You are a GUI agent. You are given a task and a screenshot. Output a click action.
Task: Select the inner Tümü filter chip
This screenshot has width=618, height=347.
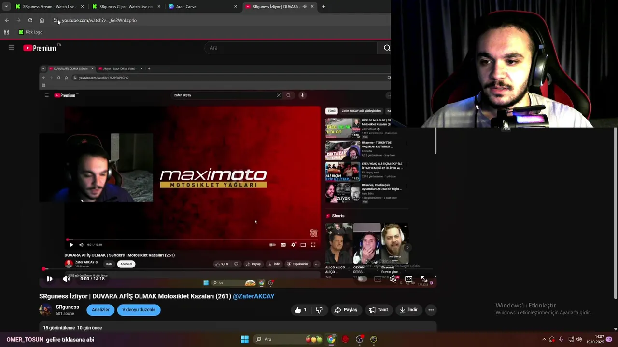tap(331, 111)
